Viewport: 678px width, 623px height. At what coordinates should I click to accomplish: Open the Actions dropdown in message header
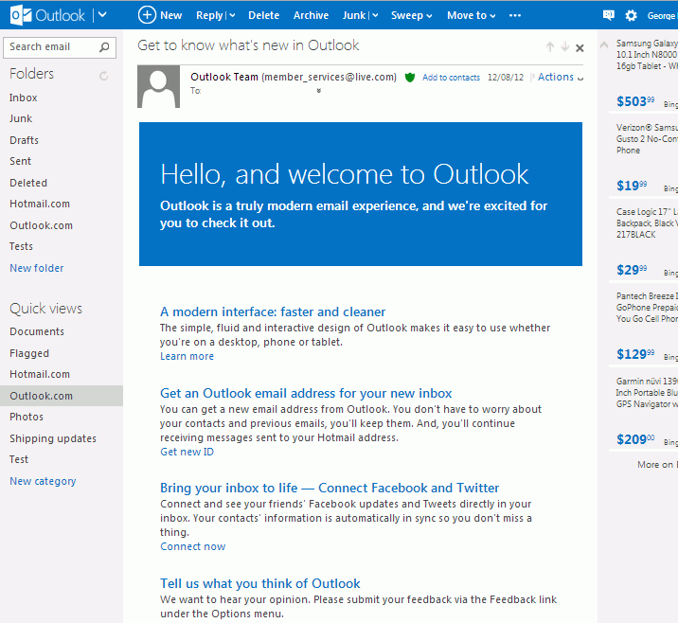(560, 78)
